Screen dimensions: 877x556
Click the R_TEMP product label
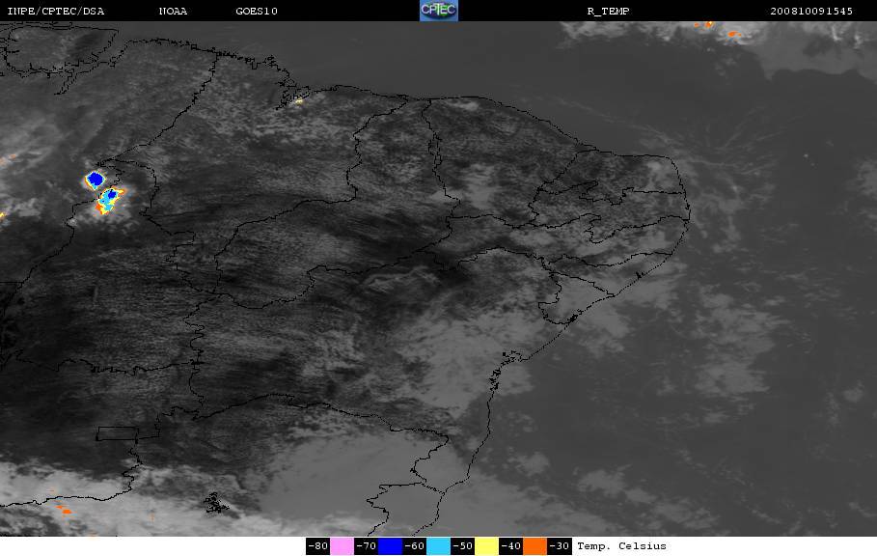(608, 12)
